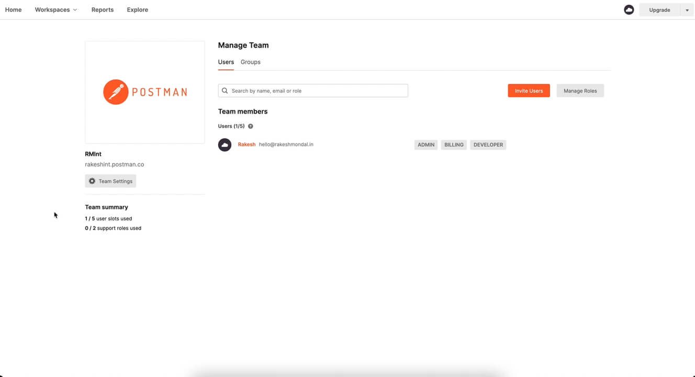Expand the Upgrade options arrow menu
Screen dimensions: 695x377
(x=687, y=9)
